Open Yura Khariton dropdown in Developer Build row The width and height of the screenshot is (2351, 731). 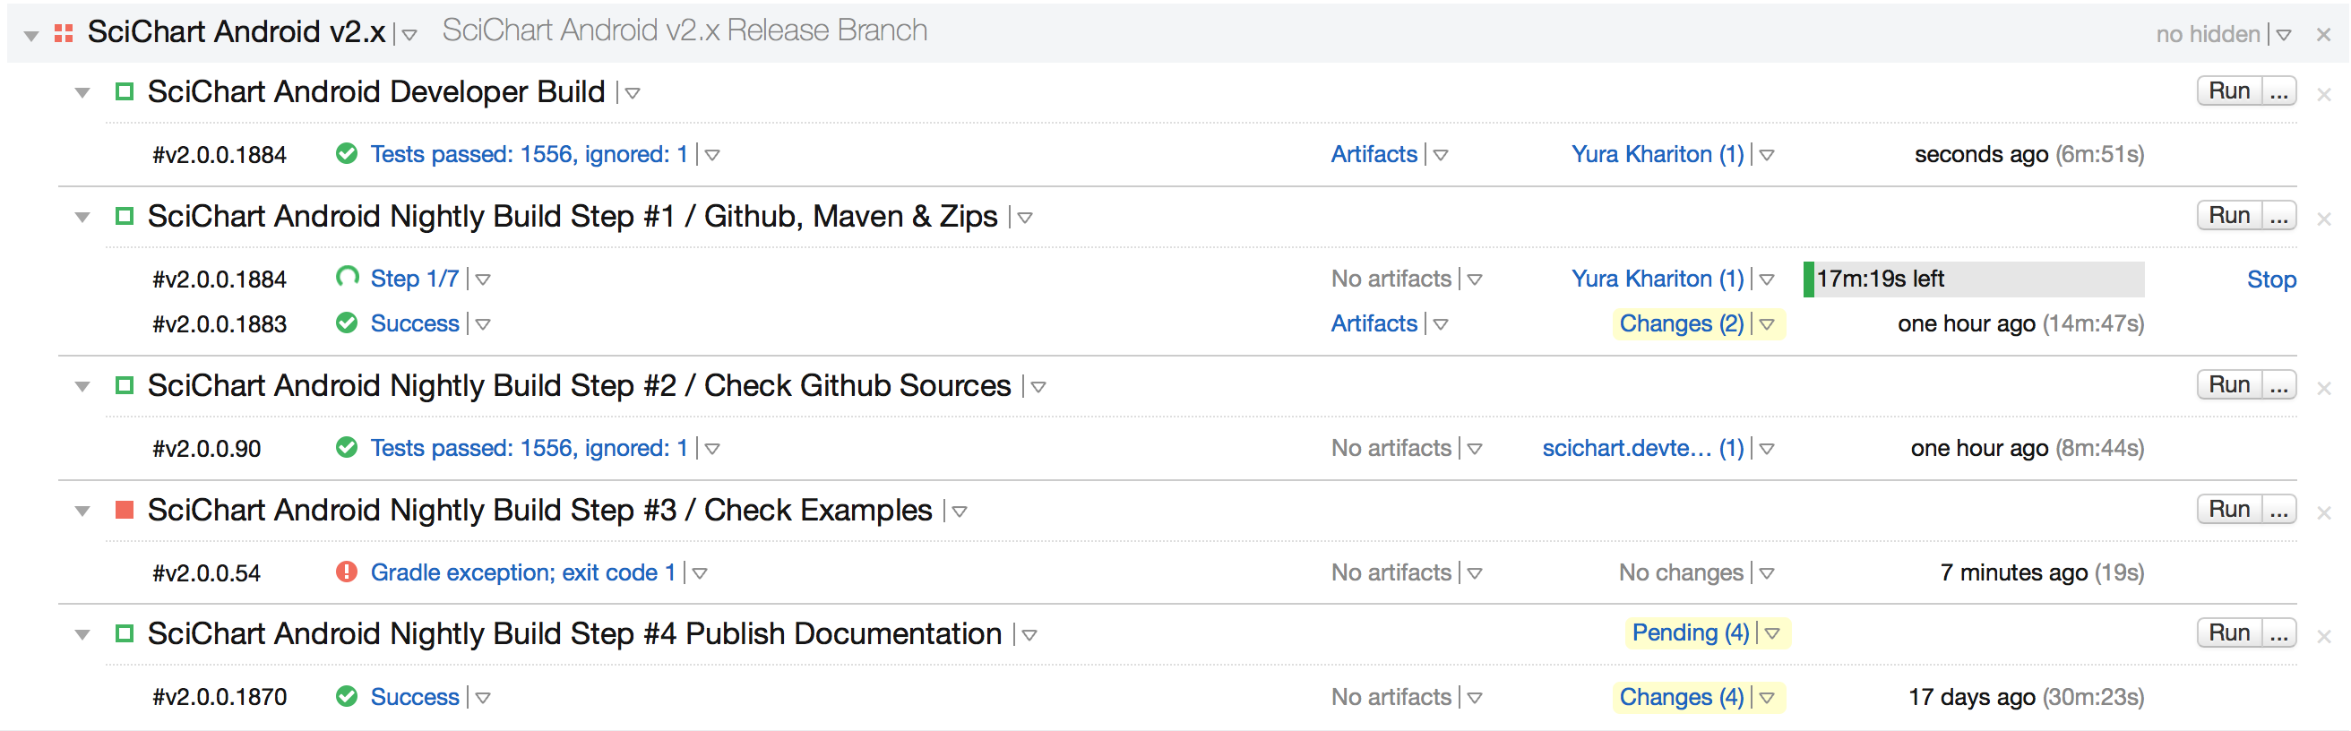click(1767, 155)
